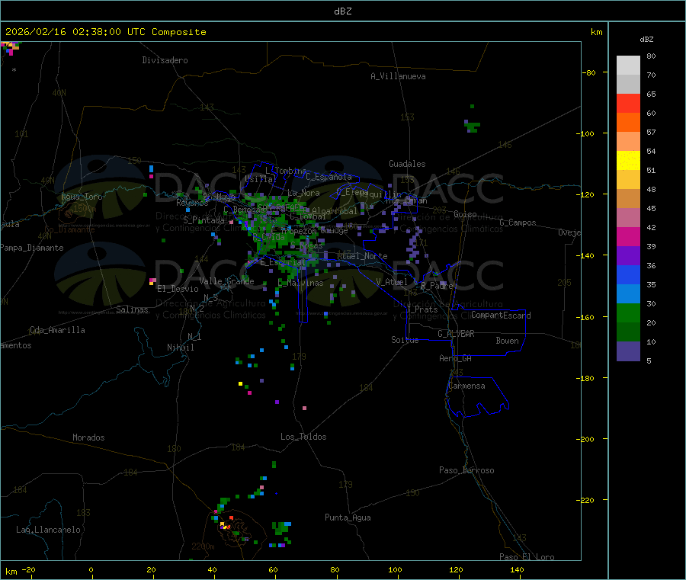
Task: Click the 60 dBZ orange legend swatch
Action: (628, 123)
